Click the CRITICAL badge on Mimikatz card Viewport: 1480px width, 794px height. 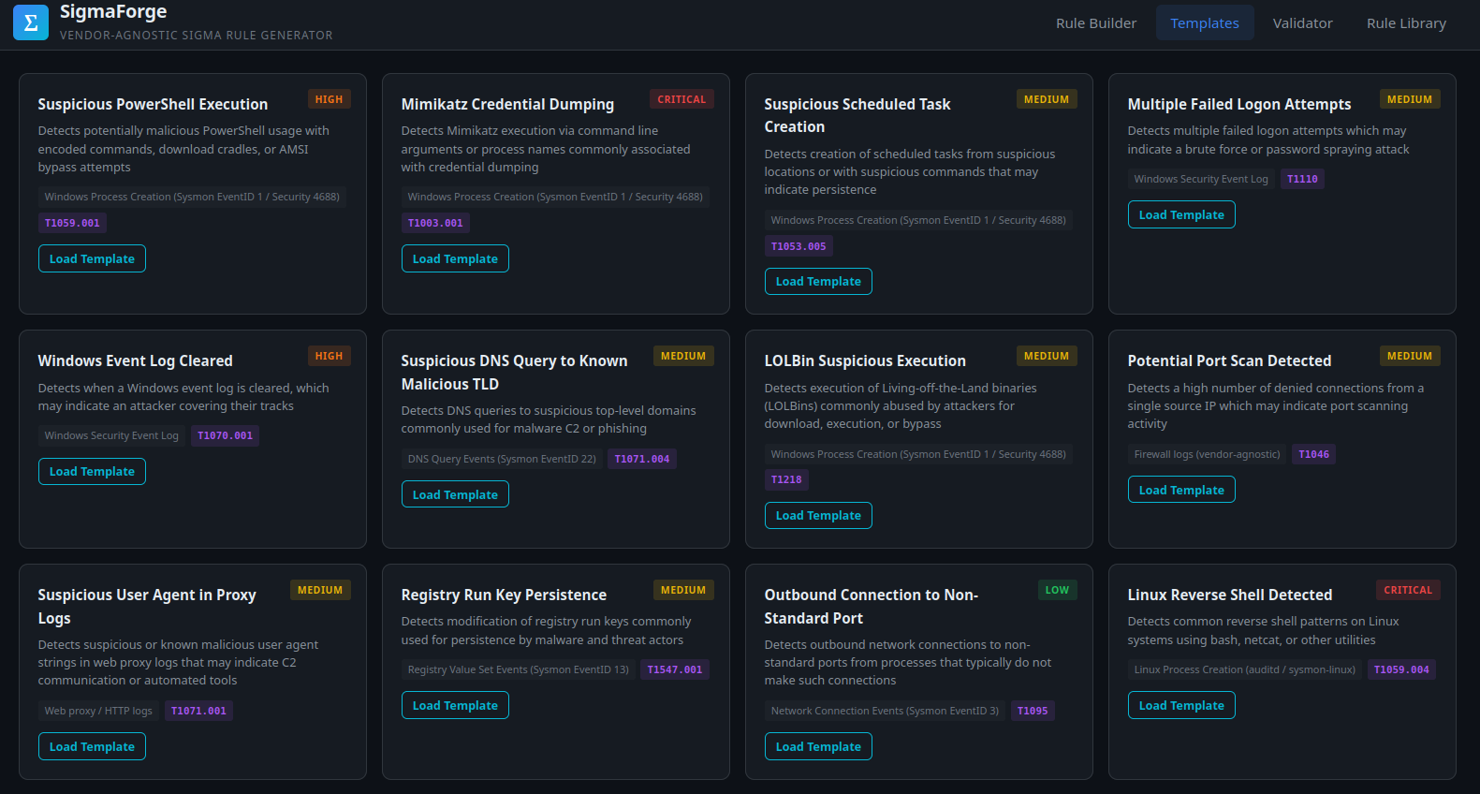681,99
